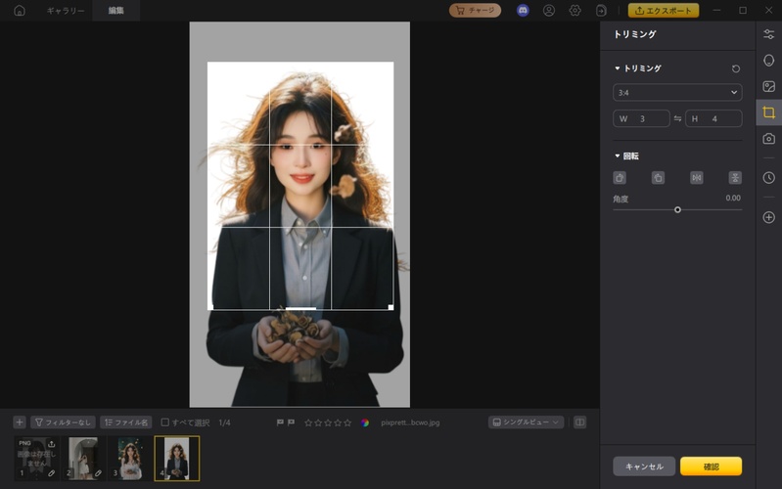The width and height of the screenshot is (782, 489).
Task: Collapse the トリミング section
Action: click(617, 68)
